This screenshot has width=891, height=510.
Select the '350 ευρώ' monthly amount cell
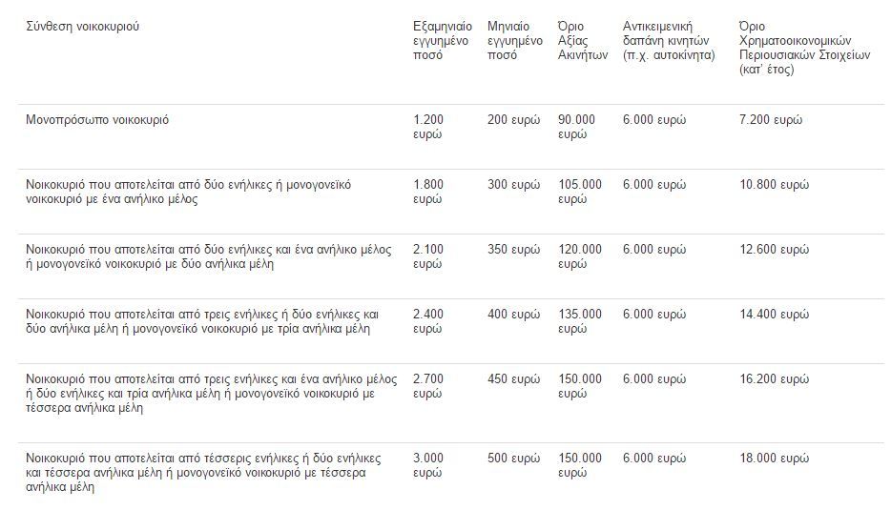tap(513, 250)
